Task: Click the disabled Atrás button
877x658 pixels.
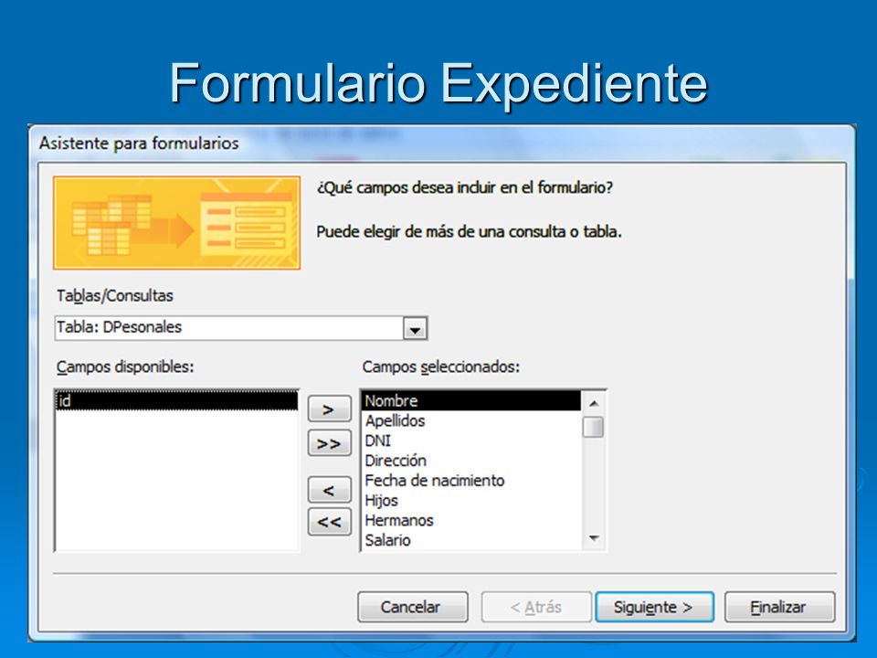Action: coord(536,607)
